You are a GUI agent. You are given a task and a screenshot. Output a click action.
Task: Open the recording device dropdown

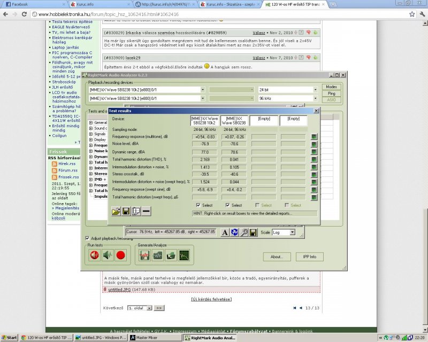[x=202, y=98]
